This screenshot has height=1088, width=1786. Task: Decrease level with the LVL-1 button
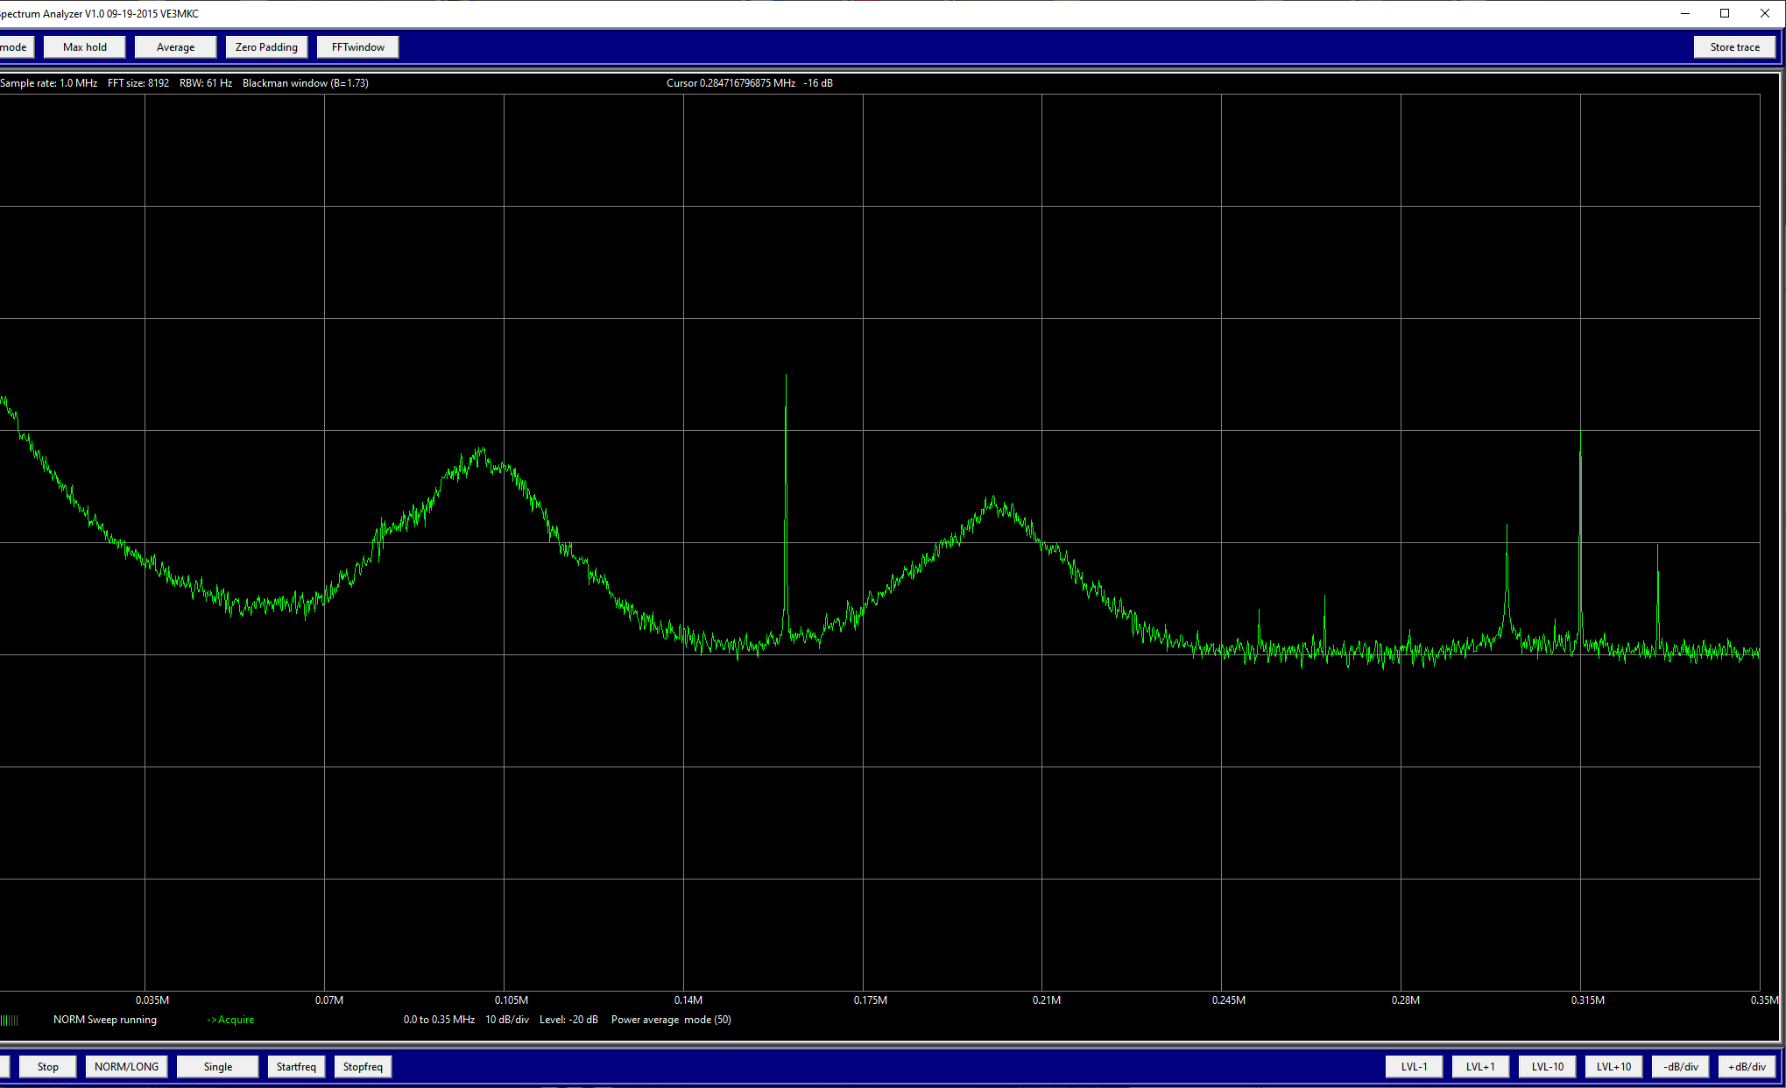point(1414,1066)
